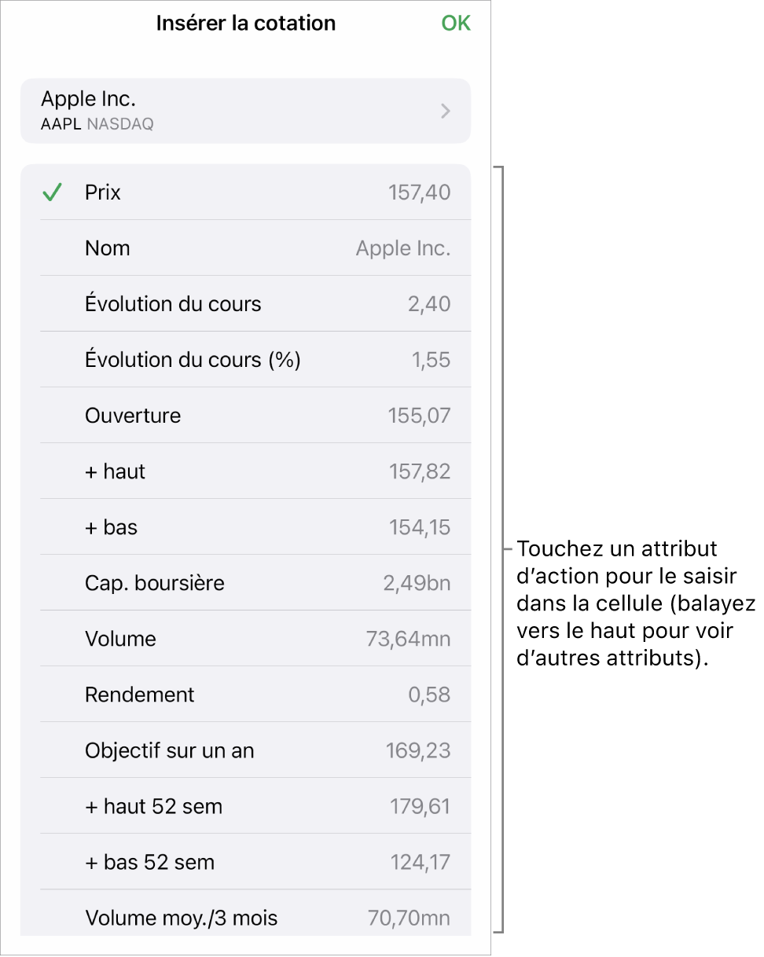Tap the 157,40 price value
Image resolution: width=764 pixels, height=957 pixels.
(x=420, y=193)
